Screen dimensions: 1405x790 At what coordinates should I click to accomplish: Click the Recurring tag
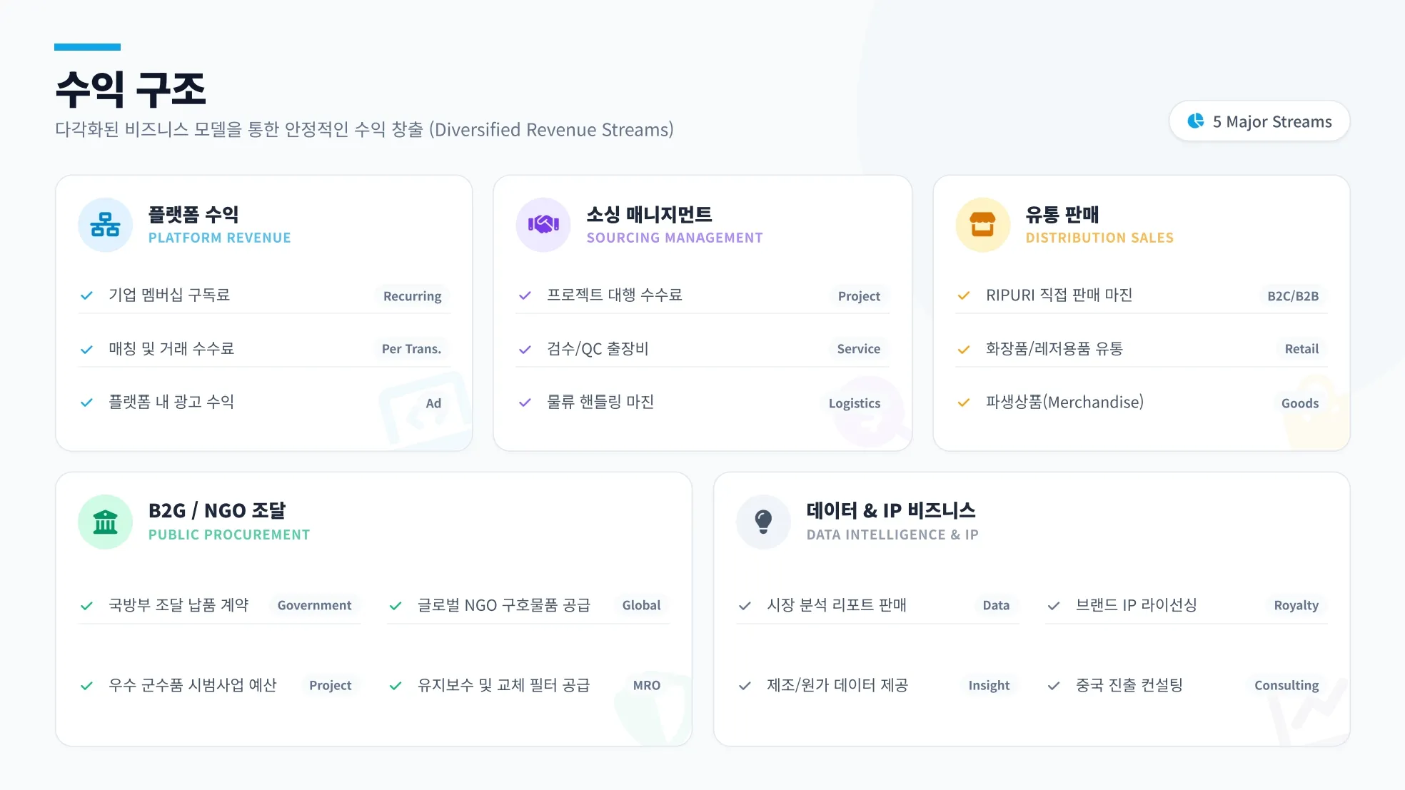(x=412, y=295)
